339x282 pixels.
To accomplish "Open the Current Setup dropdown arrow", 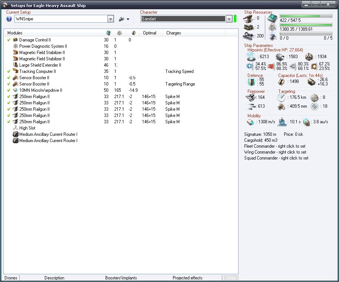I will (110, 19).
